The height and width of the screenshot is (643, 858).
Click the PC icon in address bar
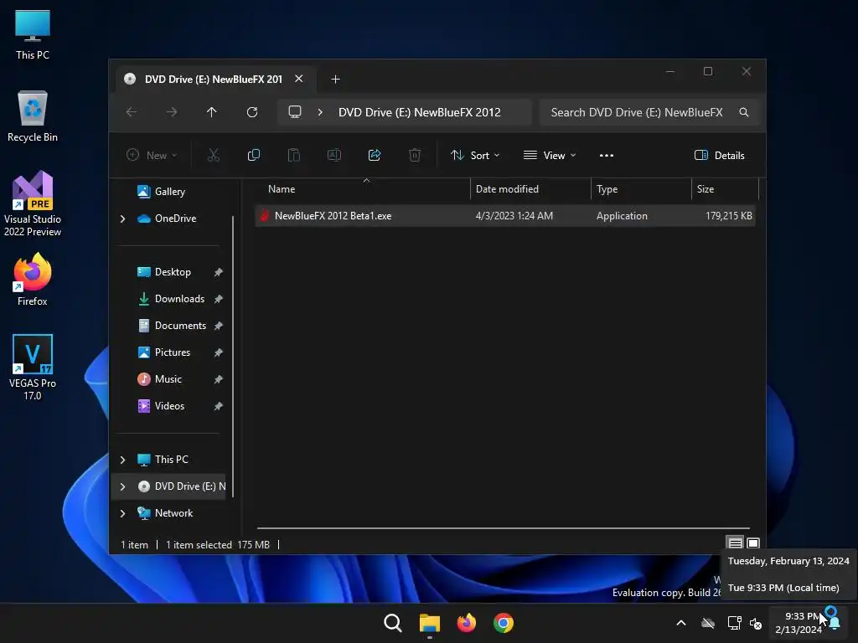pyautogui.click(x=295, y=112)
